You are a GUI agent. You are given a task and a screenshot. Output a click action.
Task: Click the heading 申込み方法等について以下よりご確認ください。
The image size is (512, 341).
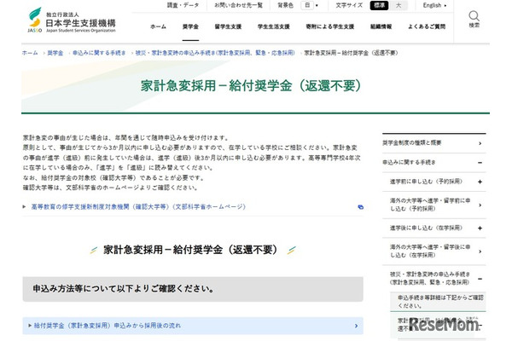(124, 288)
